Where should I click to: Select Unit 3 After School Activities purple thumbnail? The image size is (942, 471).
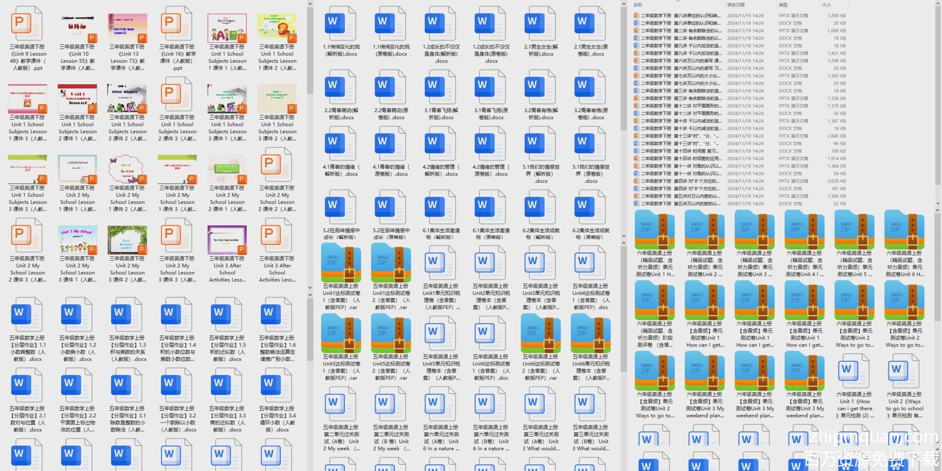click(x=227, y=239)
